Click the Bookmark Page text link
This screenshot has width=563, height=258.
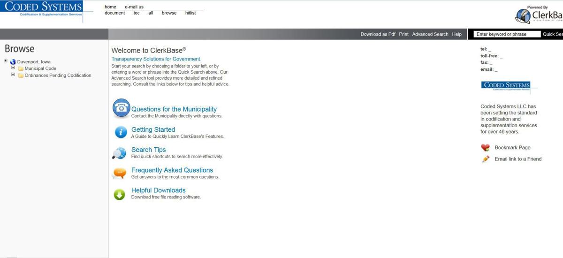[x=512, y=148]
